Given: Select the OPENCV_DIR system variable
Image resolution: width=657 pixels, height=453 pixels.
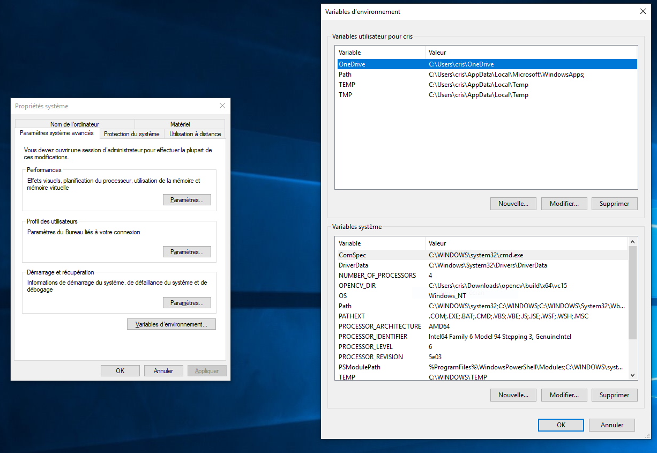Looking at the screenshot, I should [x=482, y=286].
